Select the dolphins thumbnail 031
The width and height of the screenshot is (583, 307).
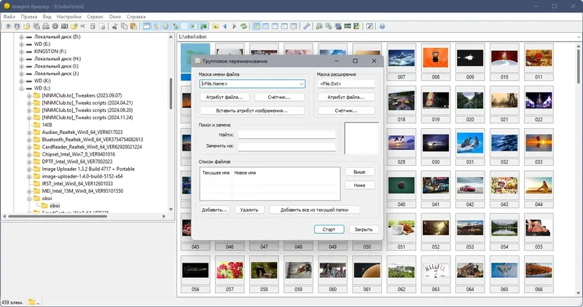coord(470,143)
